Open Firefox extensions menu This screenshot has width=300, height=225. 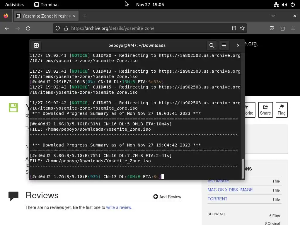click(282, 28)
